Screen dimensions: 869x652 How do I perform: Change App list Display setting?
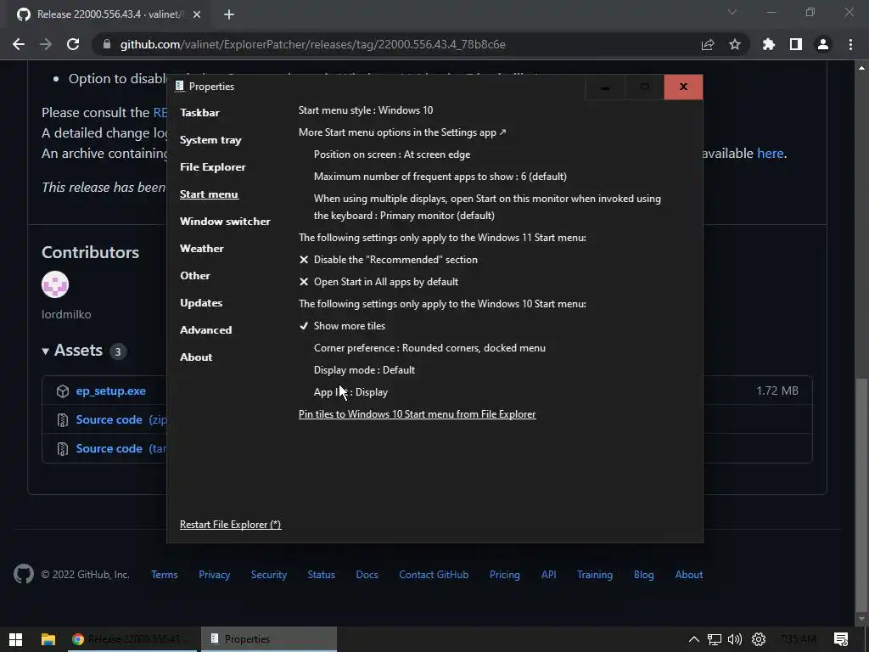(350, 392)
